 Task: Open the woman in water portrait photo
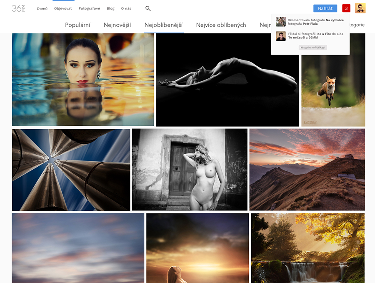tap(83, 80)
